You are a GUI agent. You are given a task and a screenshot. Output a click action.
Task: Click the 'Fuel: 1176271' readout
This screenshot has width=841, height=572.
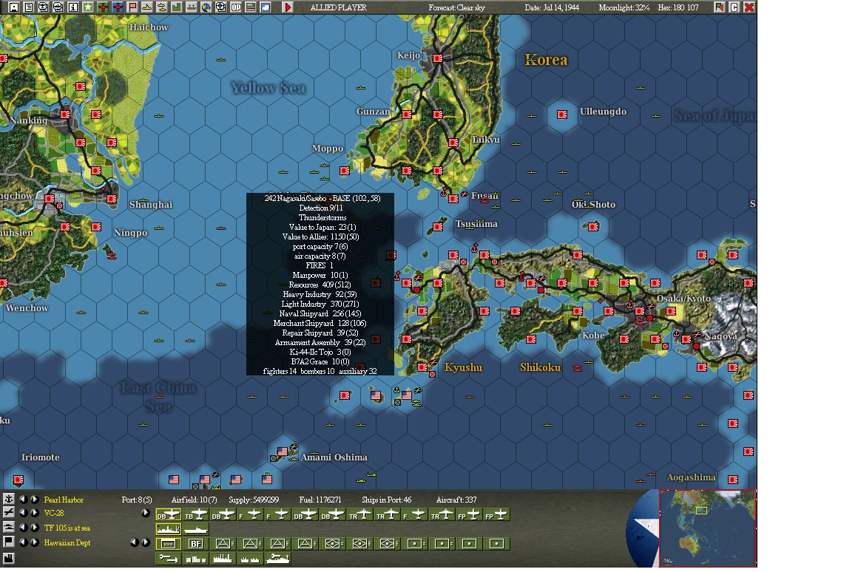click(x=320, y=500)
